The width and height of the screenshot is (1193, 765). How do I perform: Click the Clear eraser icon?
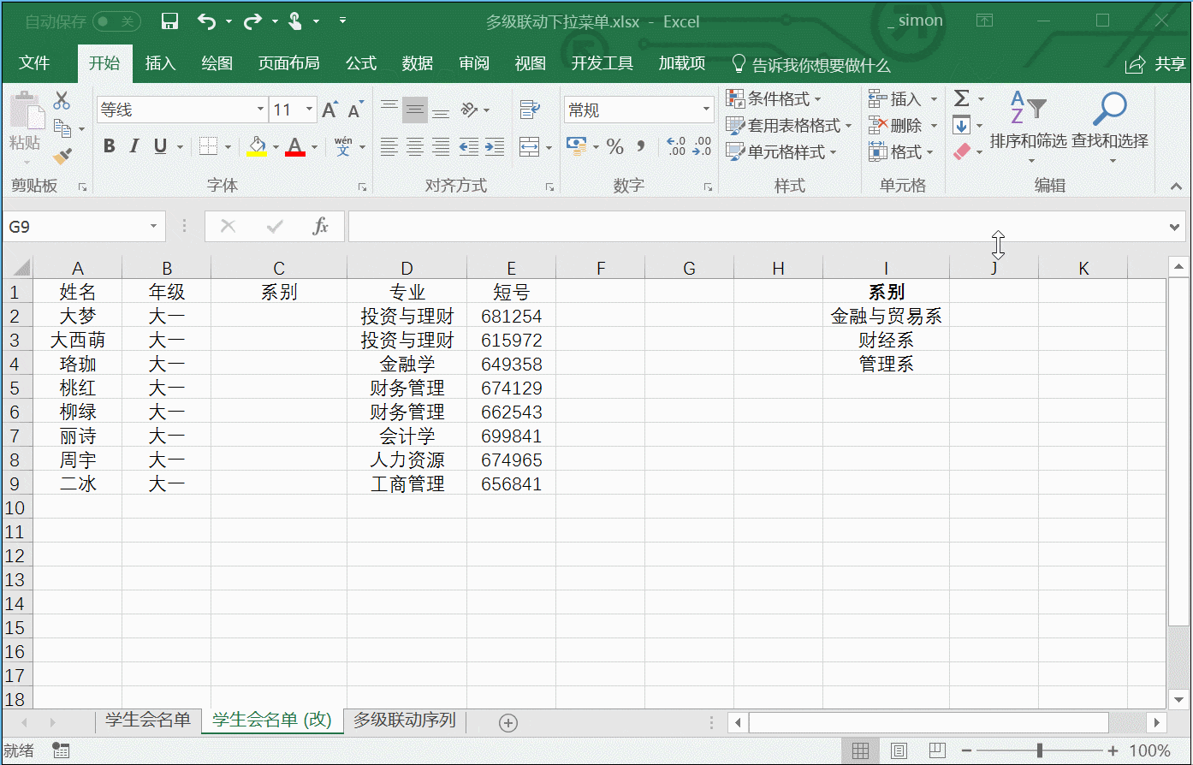coord(962,151)
